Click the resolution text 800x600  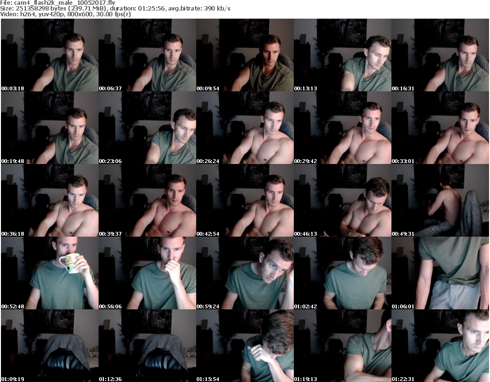[x=80, y=14]
